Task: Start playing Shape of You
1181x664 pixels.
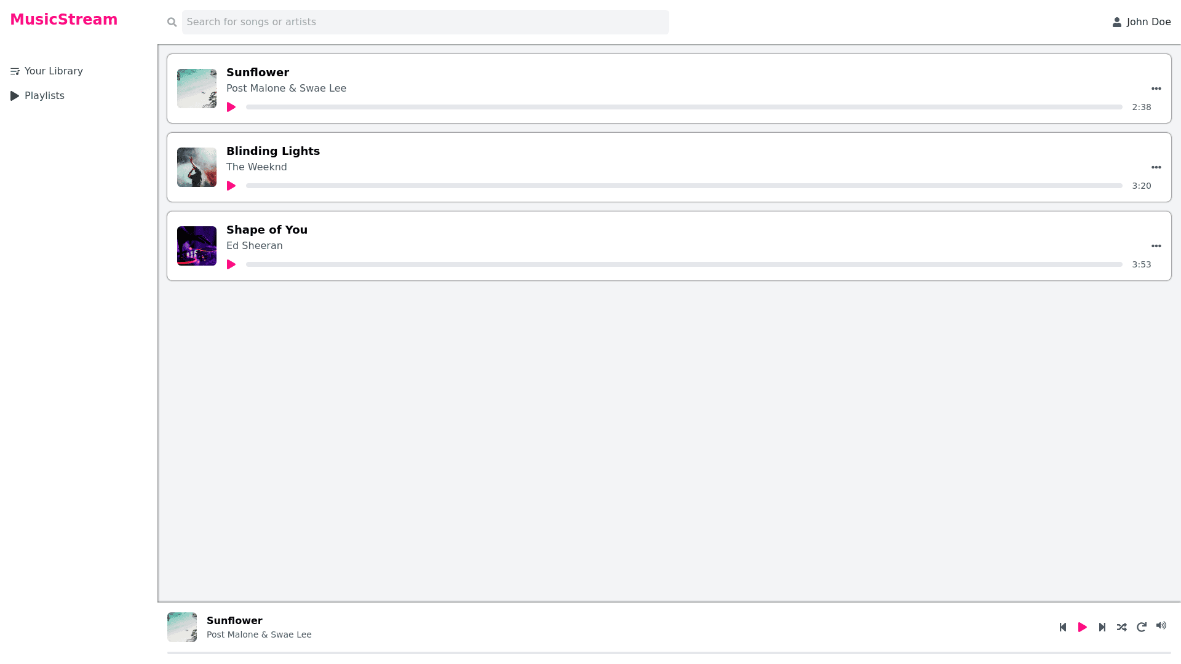Action: coord(231,264)
